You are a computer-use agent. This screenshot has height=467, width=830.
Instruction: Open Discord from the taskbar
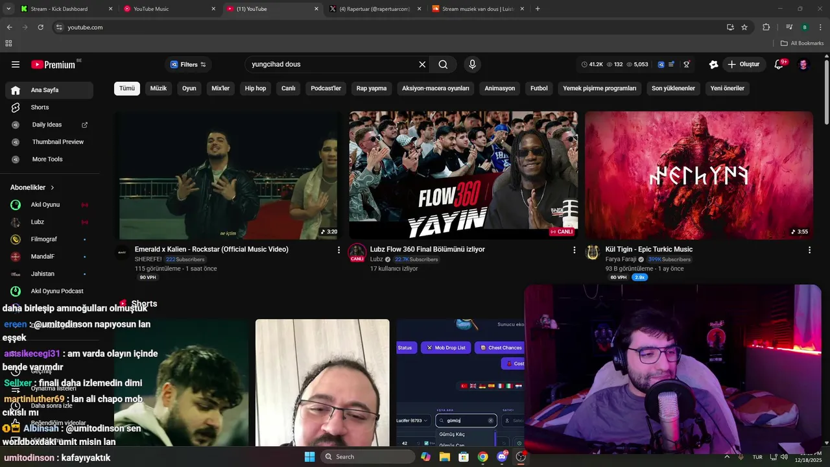point(502,457)
